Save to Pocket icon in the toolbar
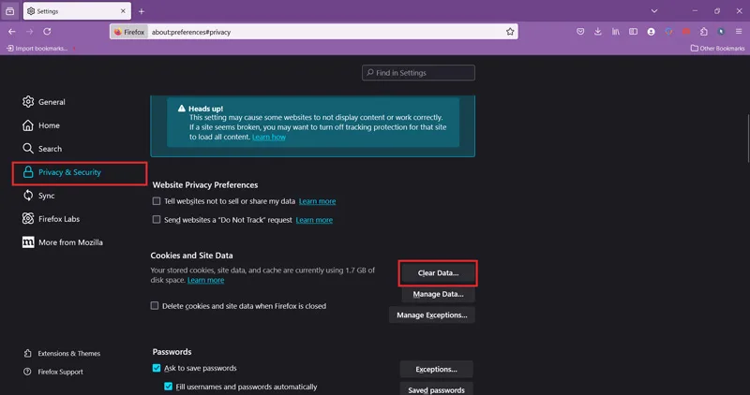Screen dimensions: 750x395 point(580,32)
